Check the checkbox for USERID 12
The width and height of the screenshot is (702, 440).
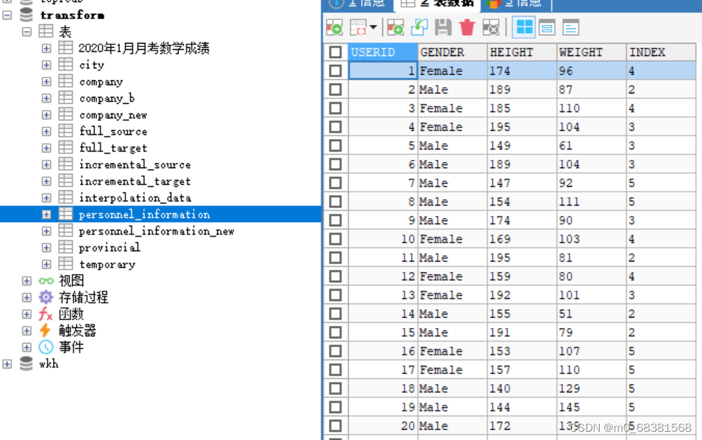click(x=335, y=276)
